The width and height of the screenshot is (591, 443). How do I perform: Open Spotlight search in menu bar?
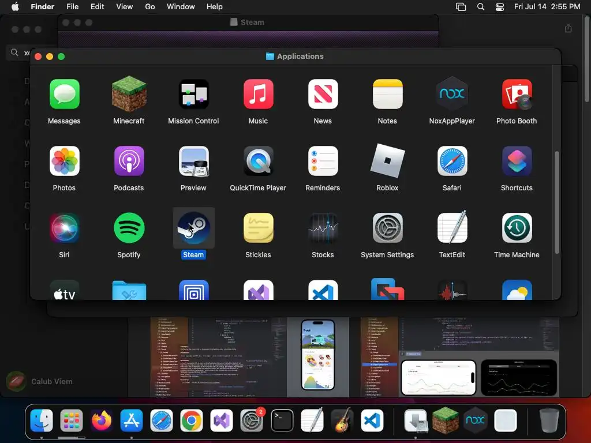481,7
